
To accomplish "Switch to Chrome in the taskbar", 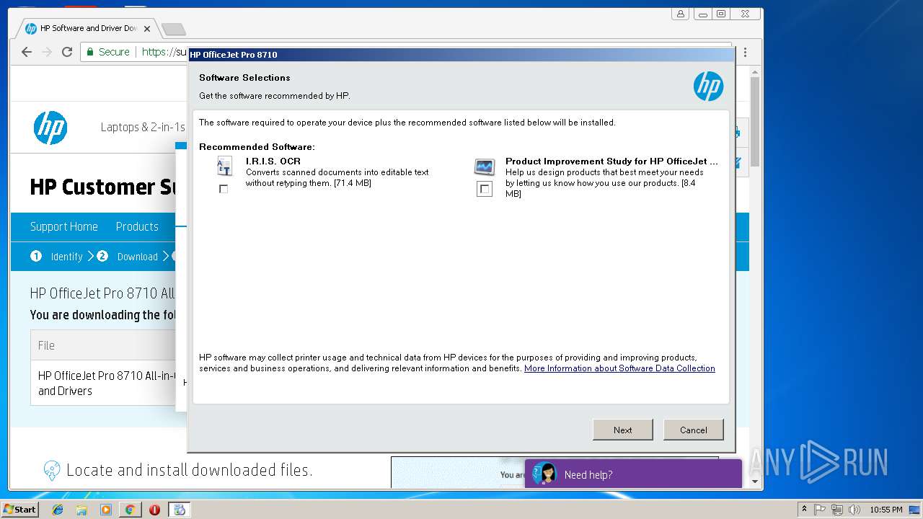I will click(130, 510).
